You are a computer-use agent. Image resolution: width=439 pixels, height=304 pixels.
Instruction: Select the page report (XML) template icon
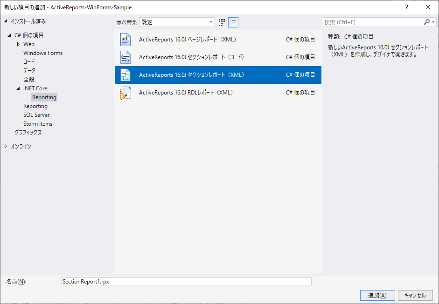pos(125,40)
